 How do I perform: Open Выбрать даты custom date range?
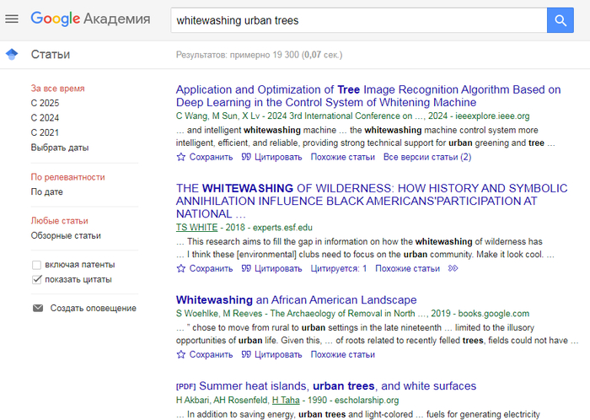tap(59, 148)
